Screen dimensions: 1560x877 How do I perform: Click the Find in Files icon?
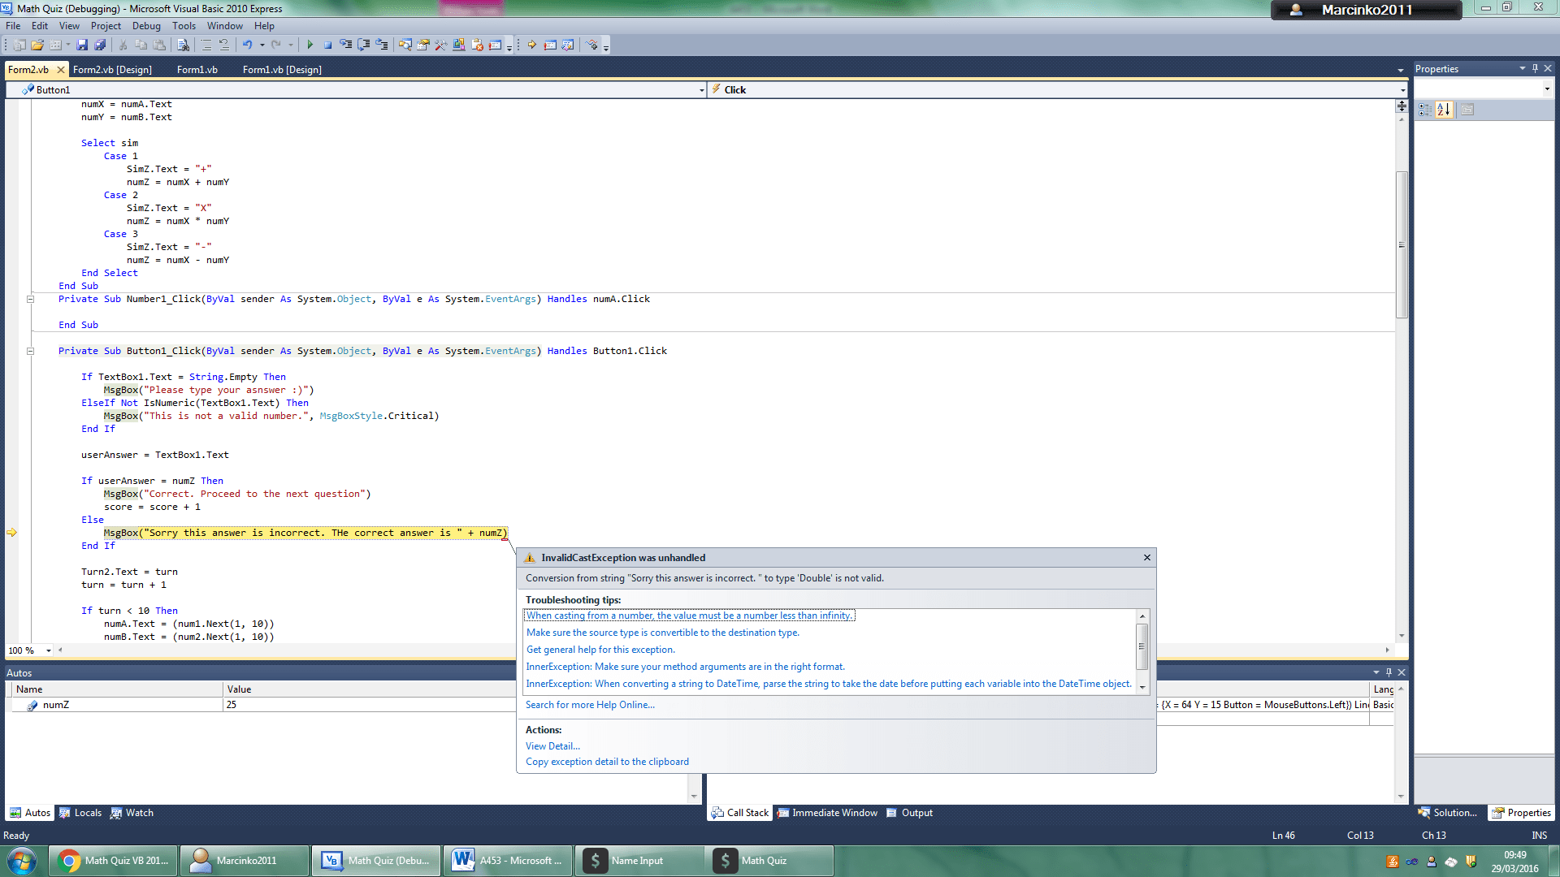pos(183,45)
